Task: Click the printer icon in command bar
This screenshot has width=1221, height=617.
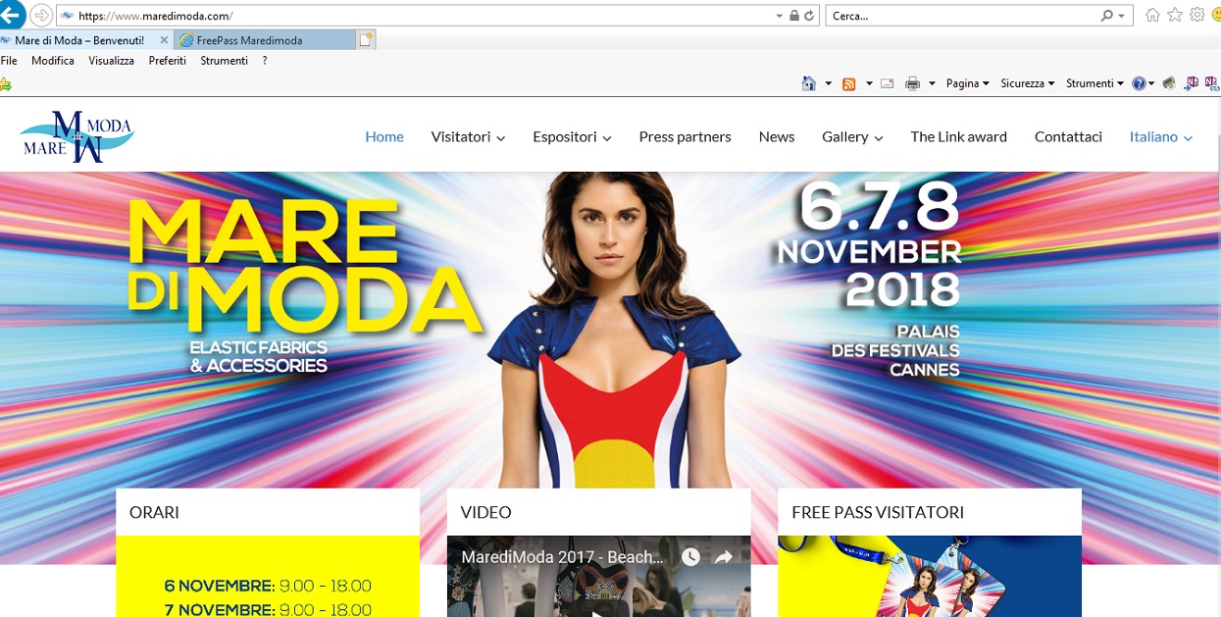Action: click(912, 83)
